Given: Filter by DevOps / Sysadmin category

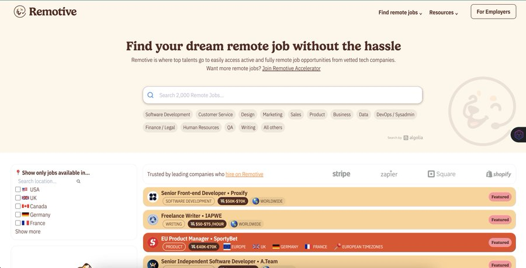Looking at the screenshot, I should pyautogui.click(x=395, y=115).
